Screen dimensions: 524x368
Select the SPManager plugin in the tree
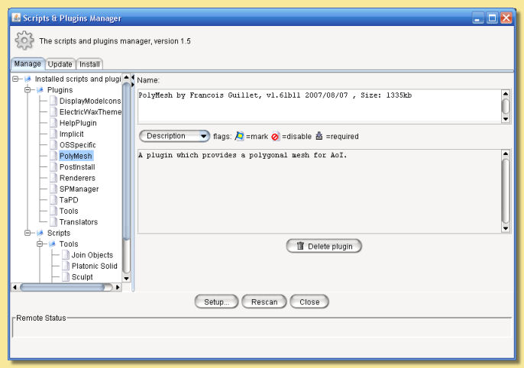(79, 189)
